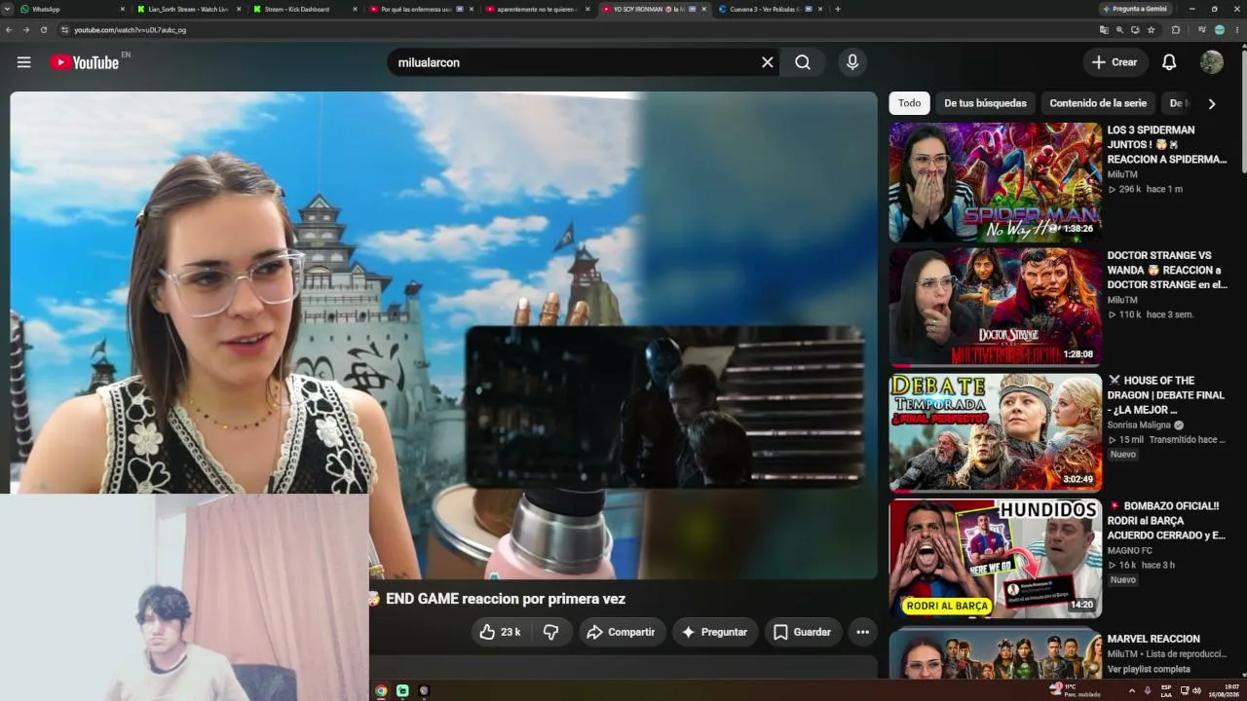
Task: Open the taskbar volume control
Action: click(1196, 690)
